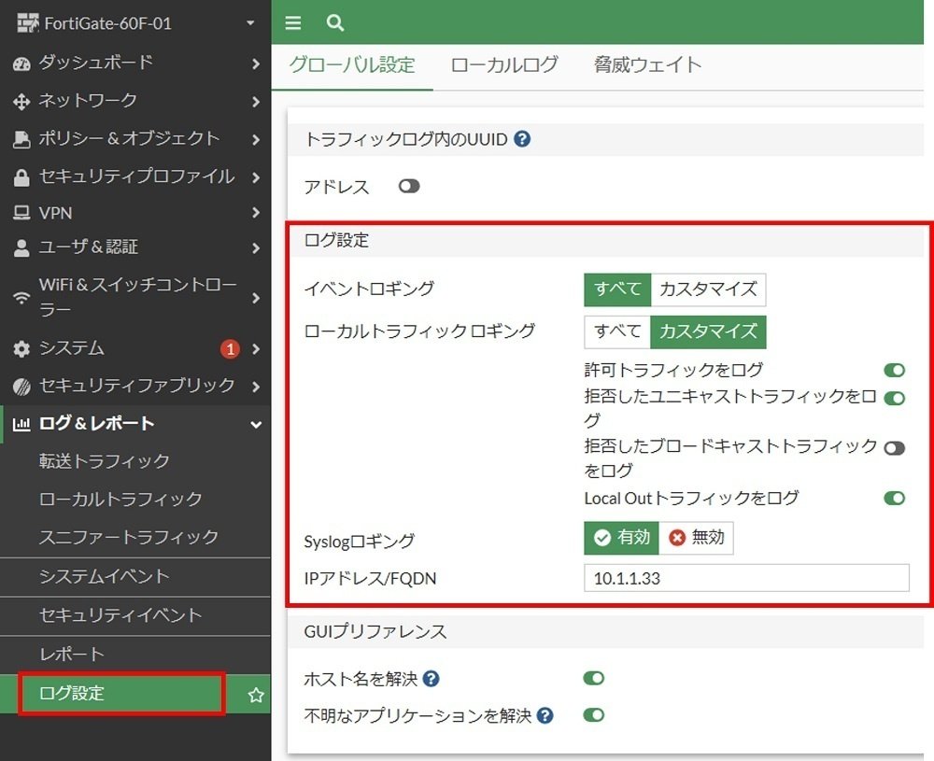Image resolution: width=934 pixels, height=761 pixels.
Task: Click the IPアドレス/FQDN field showing 10.1.1.33
Action: [744, 578]
